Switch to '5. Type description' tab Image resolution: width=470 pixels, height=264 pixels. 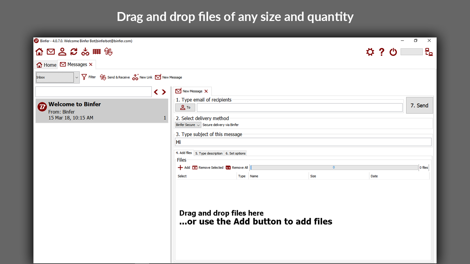209,153
